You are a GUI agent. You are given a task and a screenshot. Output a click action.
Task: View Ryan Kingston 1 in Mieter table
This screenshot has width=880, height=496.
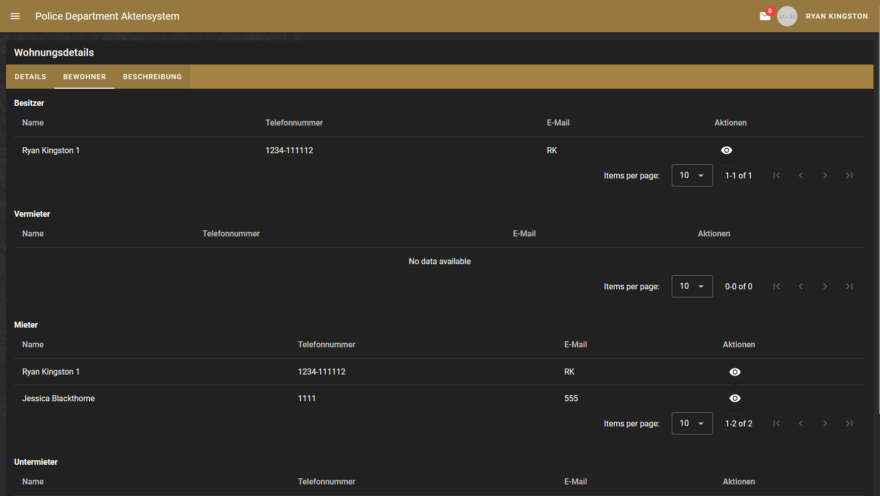tap(735, 372)
